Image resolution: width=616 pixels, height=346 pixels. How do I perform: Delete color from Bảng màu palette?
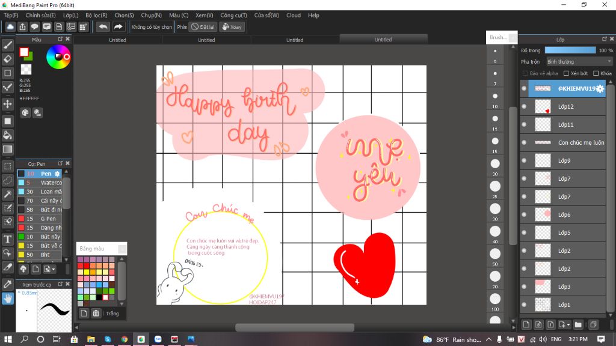(96, 313)
